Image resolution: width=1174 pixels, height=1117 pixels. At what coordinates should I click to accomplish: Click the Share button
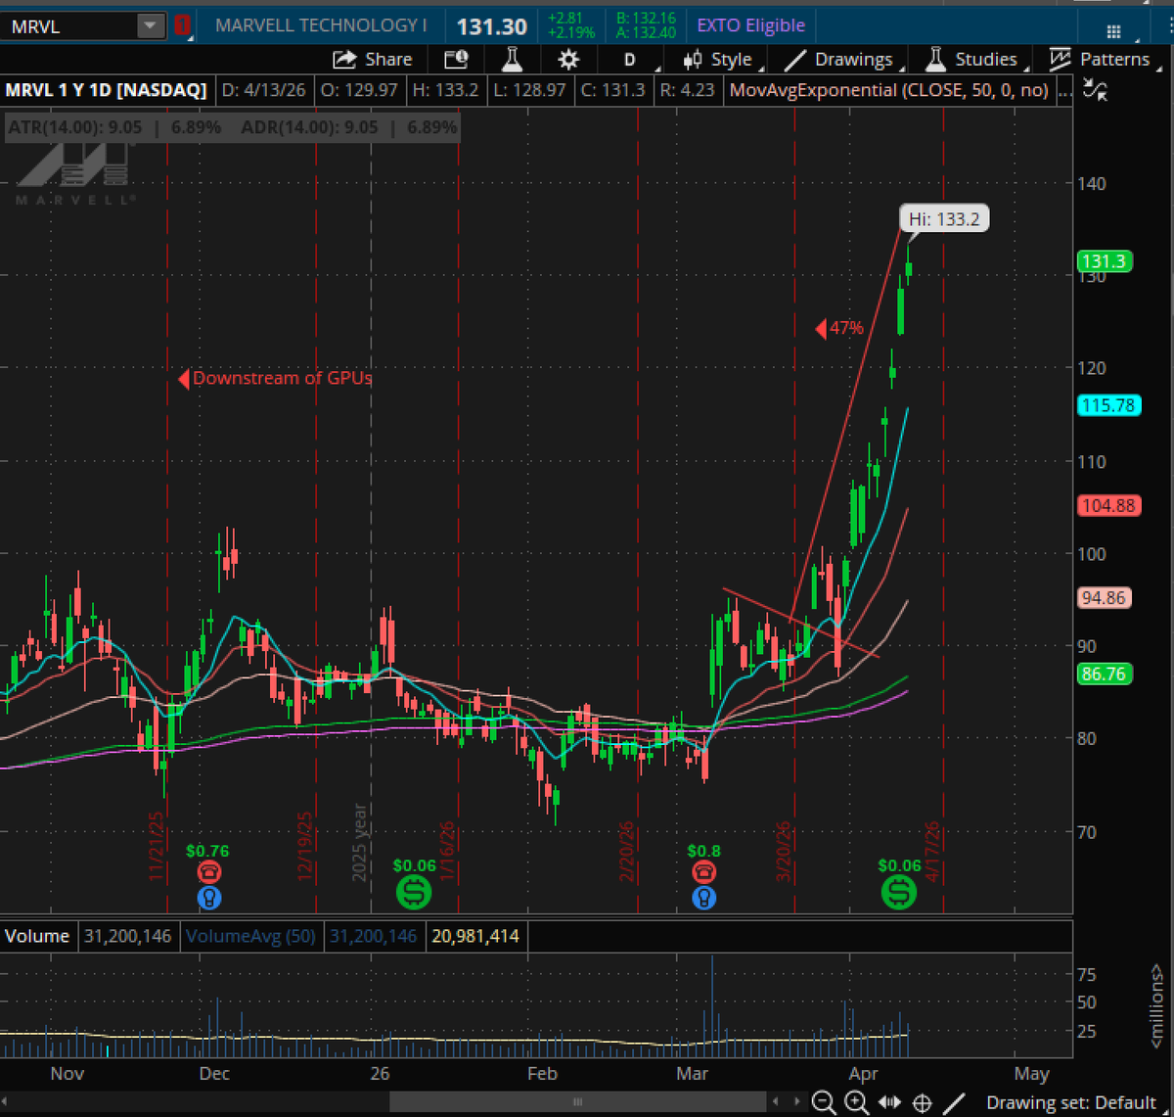(x=373, y=60)
